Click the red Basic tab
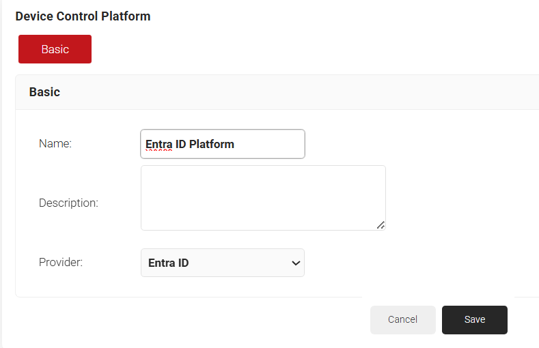539x348 pixels. tap(55, 49)
